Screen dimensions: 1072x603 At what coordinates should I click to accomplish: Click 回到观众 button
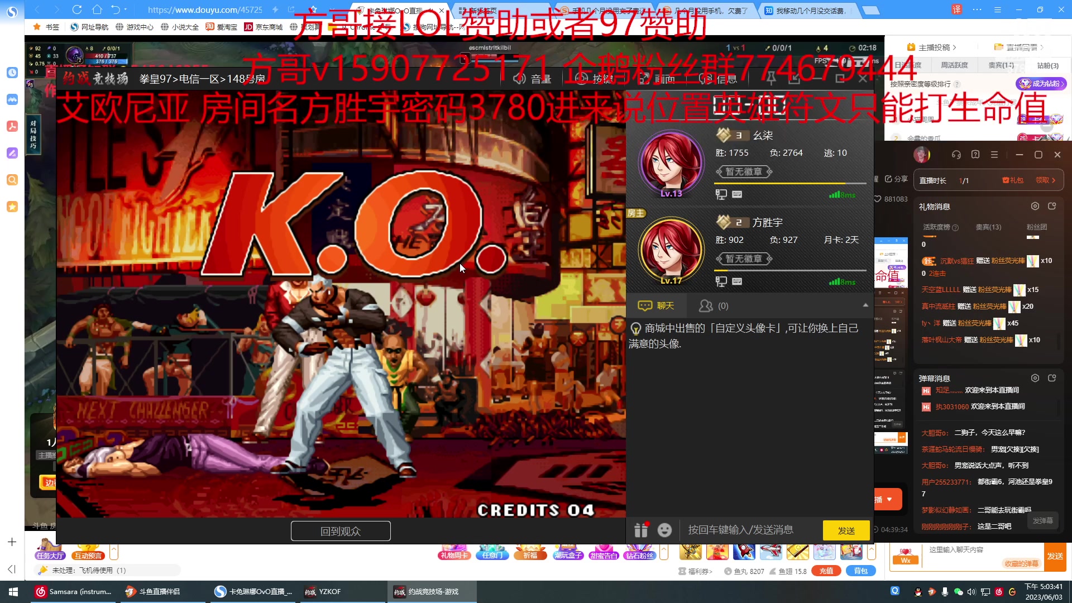(x=341, y=531)
